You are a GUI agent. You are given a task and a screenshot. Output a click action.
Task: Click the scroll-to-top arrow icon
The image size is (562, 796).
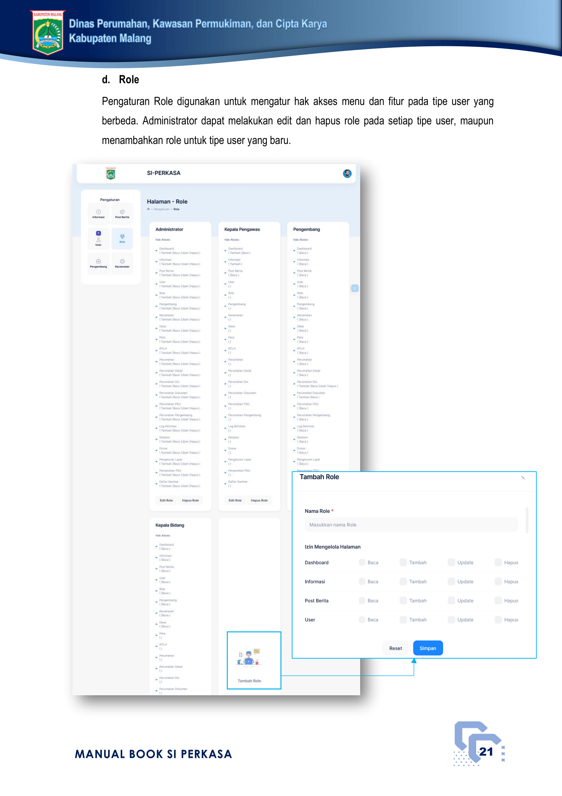click(x=355, y=289)
